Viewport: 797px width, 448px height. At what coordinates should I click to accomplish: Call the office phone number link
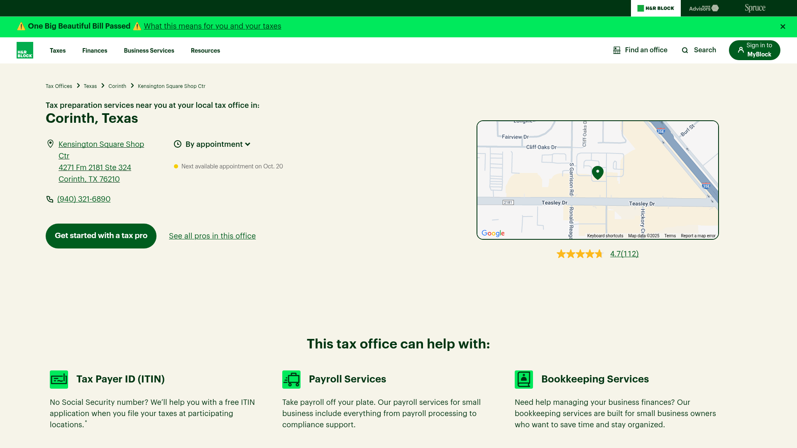(x=83, y=199)
